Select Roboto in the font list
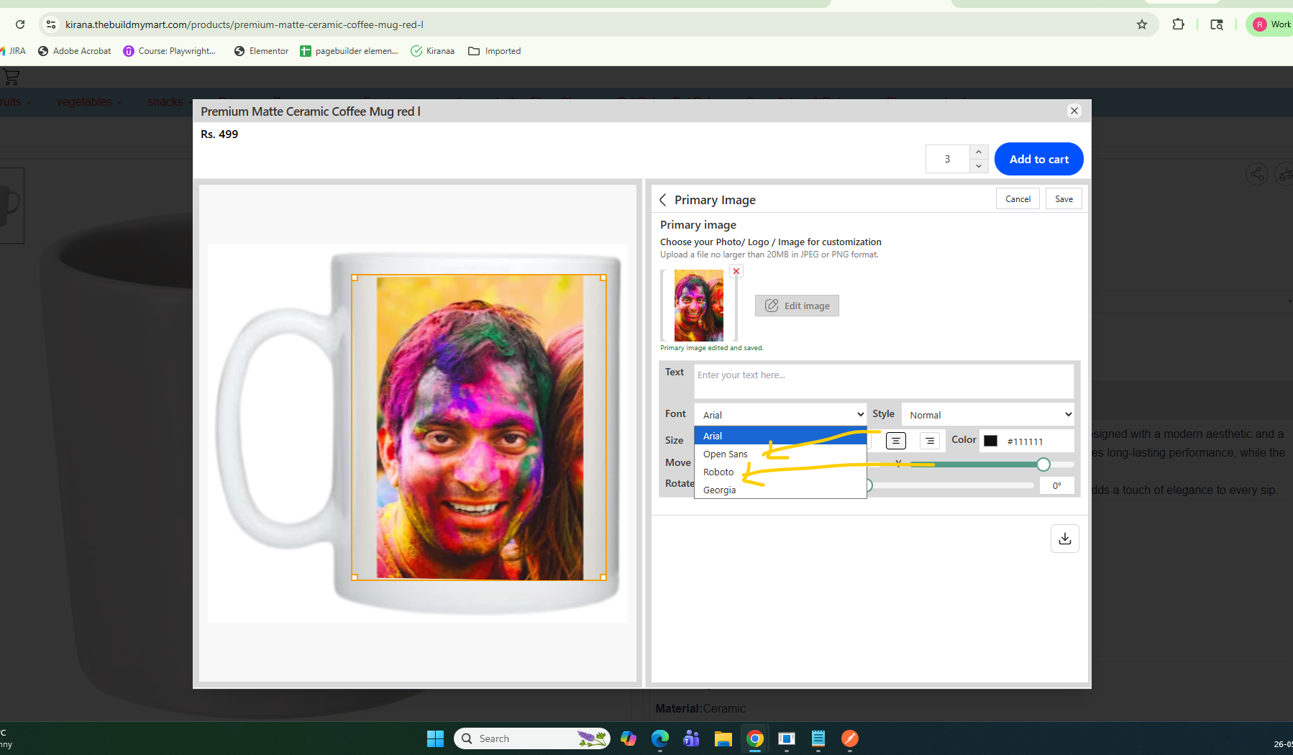 tap(780, 472)
